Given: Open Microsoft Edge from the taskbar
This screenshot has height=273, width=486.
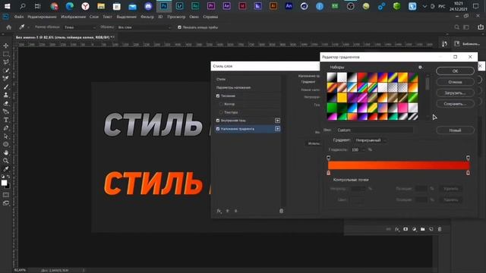Looking at the screenshot, I should 70,6.
